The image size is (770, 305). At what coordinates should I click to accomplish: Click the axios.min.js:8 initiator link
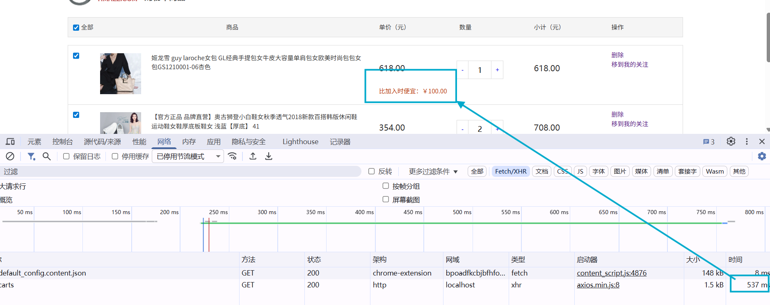tap(598, 285)
